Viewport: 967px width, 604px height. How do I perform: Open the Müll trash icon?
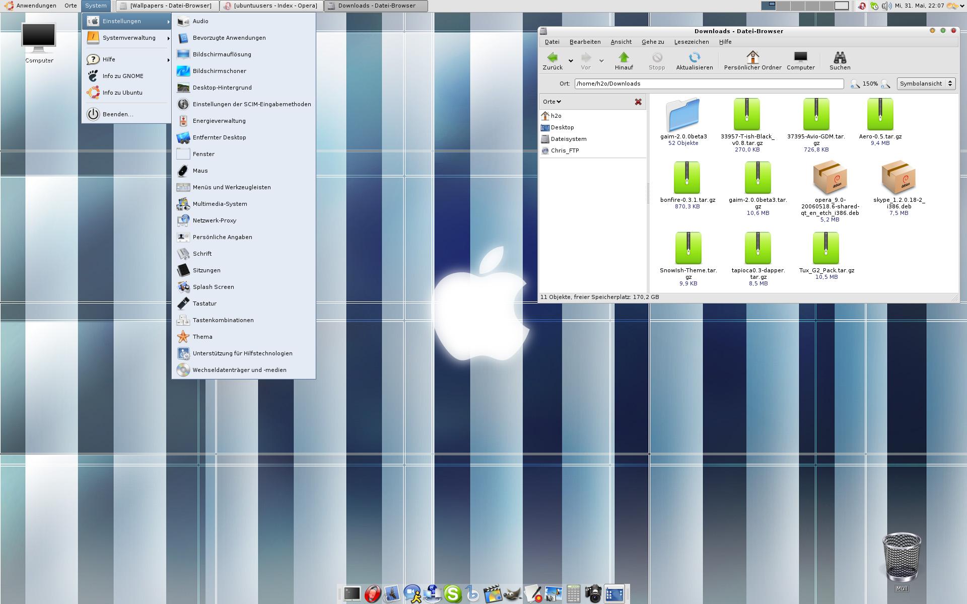pos(902,562)
